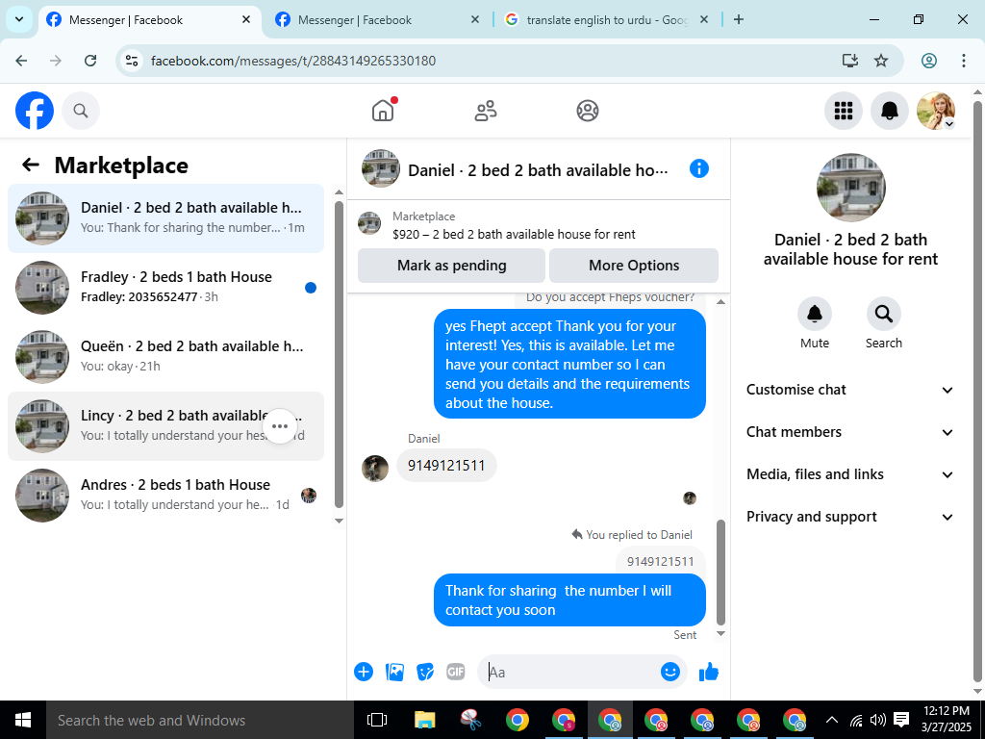
Task: View site information icon in address bar
Action: (131, 61)
